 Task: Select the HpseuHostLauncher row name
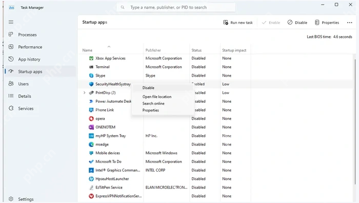pos(112,179)
